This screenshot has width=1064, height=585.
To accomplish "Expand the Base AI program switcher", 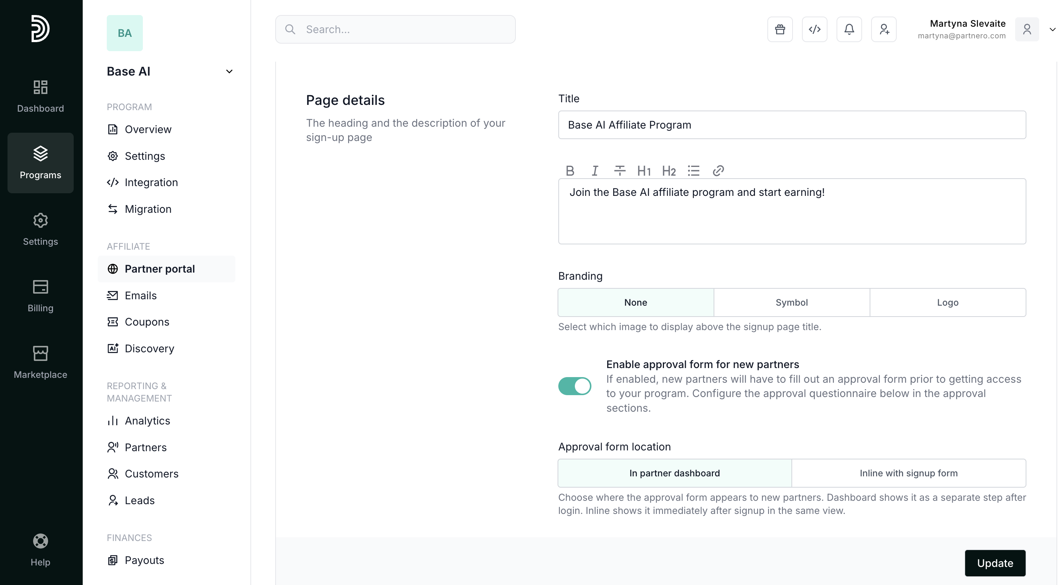I will [229, 71].
